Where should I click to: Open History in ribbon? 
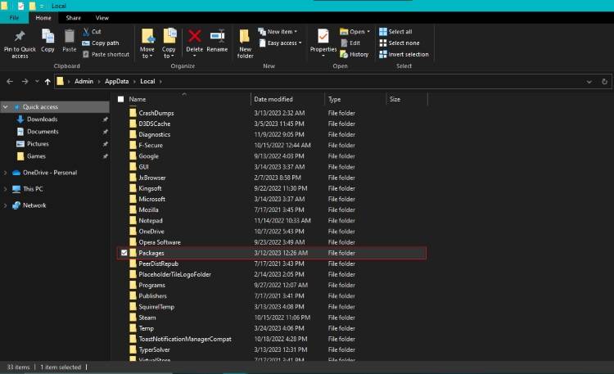click(354, 55)
